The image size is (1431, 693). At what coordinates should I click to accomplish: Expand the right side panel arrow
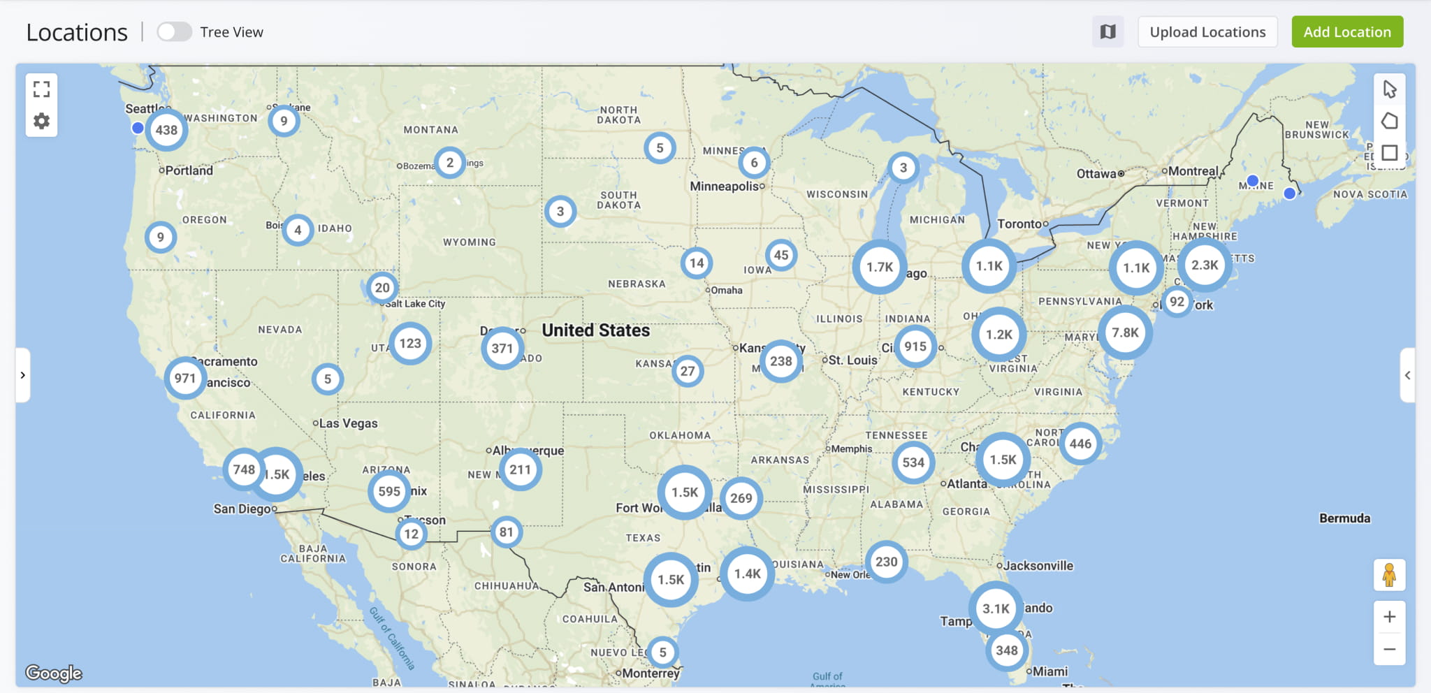[x=1407, y=375]
